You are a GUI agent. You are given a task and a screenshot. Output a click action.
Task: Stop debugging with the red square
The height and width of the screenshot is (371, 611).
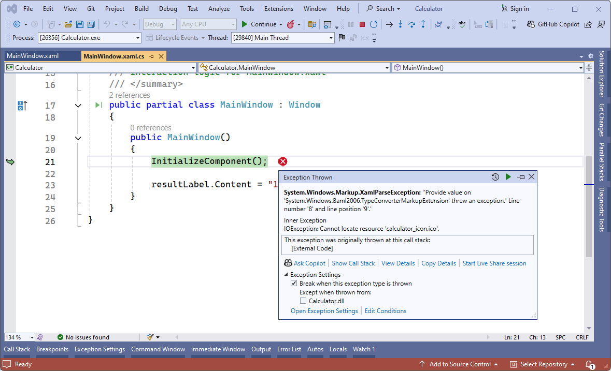pyautogui.click(x=362, y=24)
